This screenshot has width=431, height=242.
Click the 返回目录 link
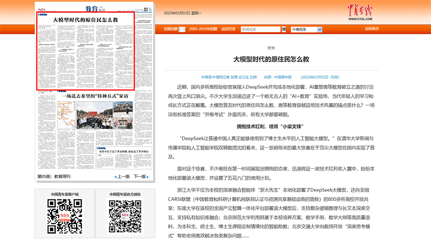(x=228, y=29)
